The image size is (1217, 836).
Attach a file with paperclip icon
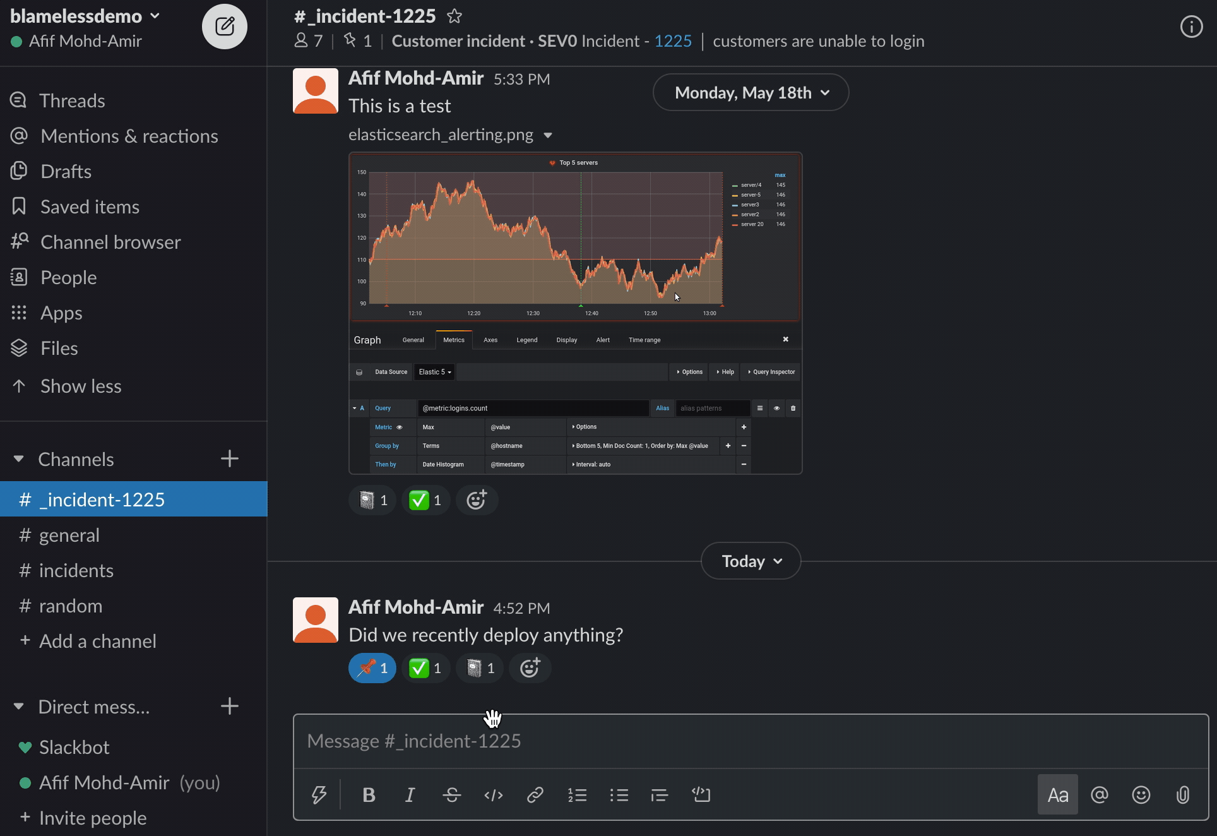(1182, 794)
